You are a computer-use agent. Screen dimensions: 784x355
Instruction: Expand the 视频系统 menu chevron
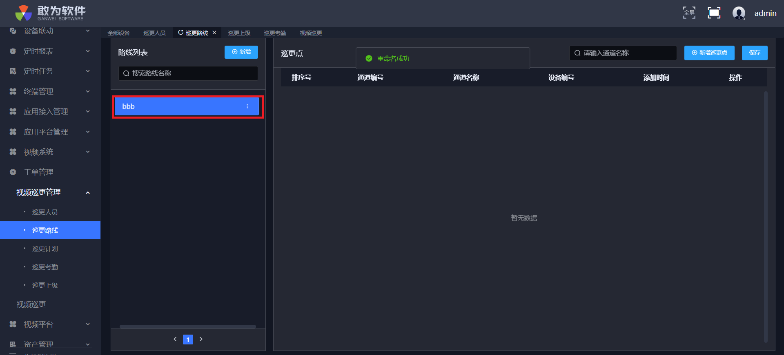click(88, 152)
